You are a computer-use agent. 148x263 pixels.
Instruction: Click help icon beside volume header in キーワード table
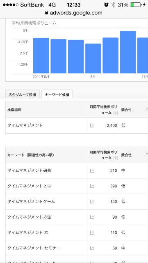pos(115,158)
